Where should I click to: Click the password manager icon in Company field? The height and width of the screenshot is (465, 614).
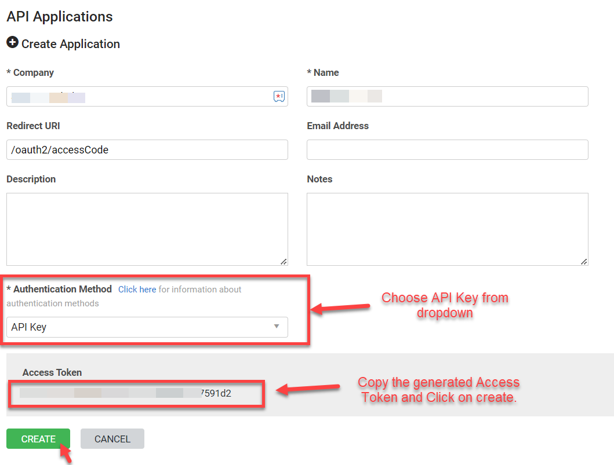(279, 97)
